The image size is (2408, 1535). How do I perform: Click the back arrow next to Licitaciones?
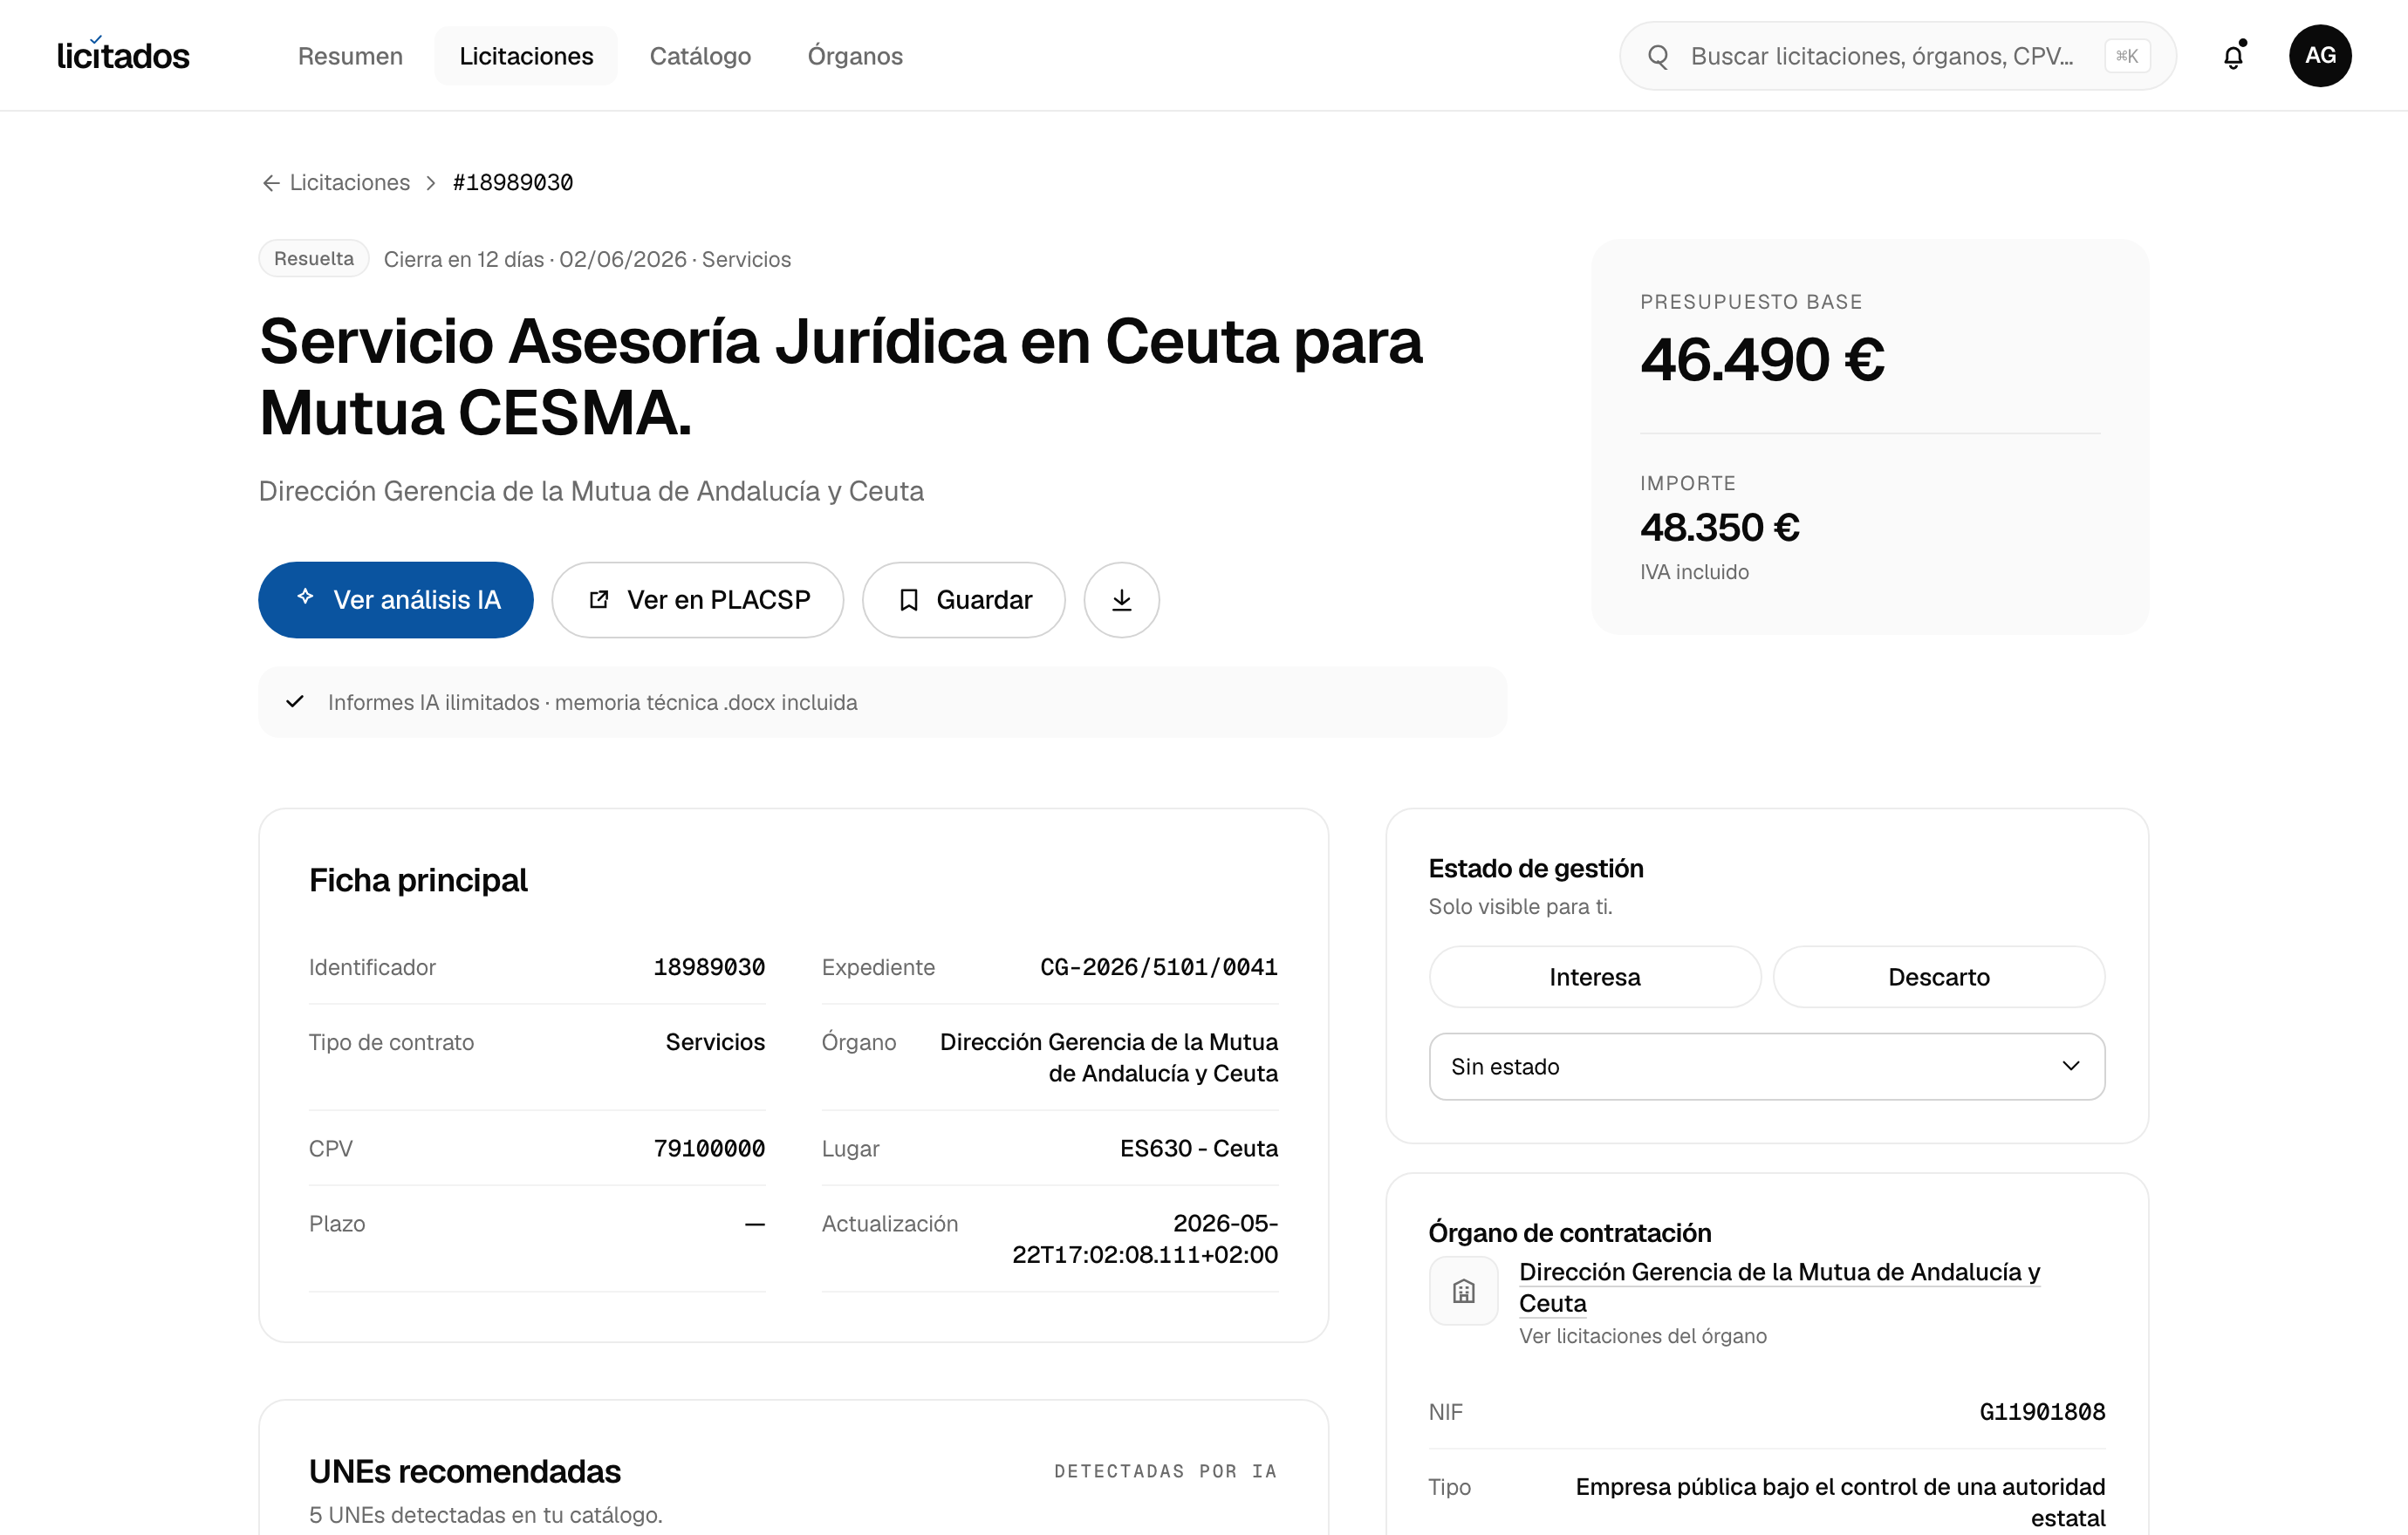click(x=270, y=183)
